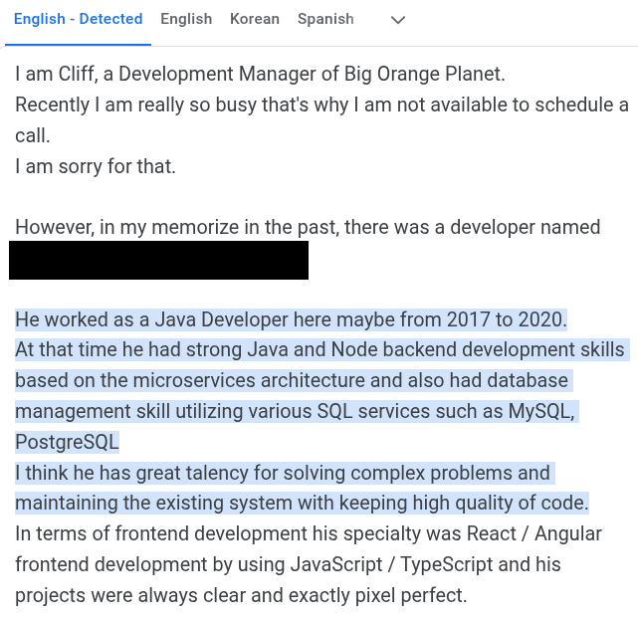
Task: Click the standalone word "call."
Action: tap(32, 135)
